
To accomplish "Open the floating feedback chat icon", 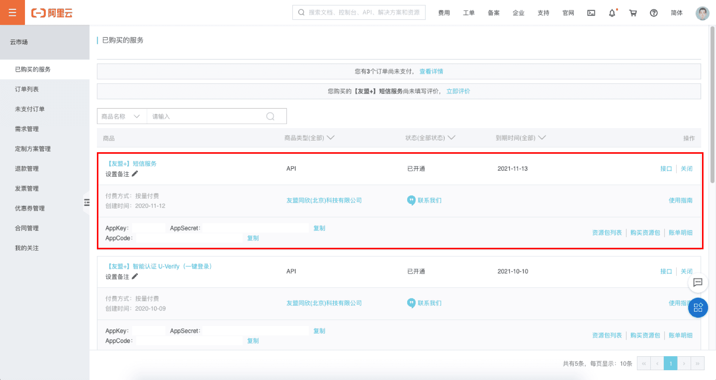I will (x=698, y=282).
